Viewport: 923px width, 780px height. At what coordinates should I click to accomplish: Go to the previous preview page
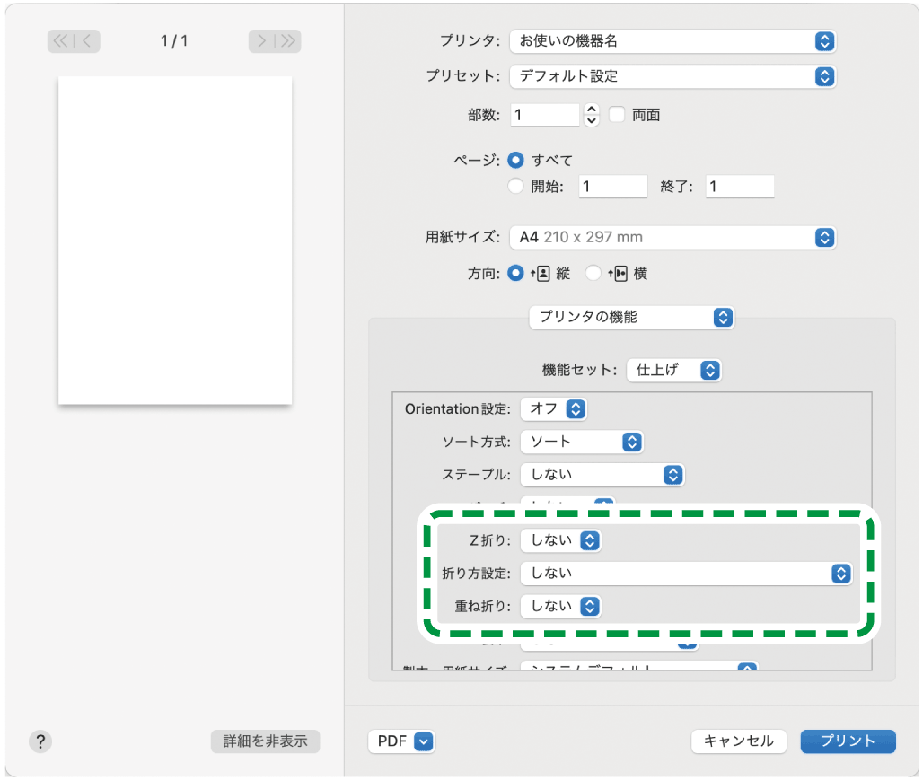(x=87, y=41)
